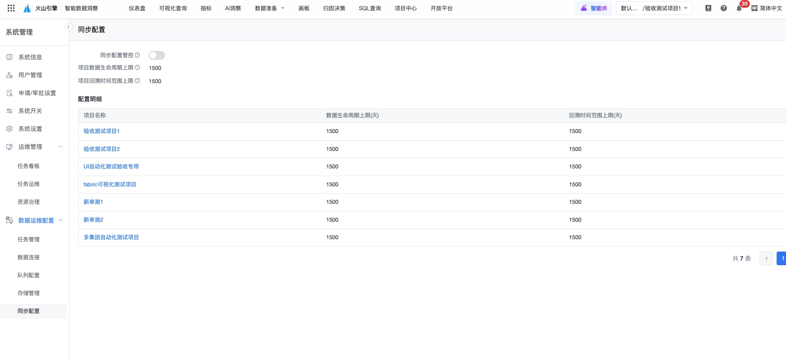Open the help question mark icon
The image size is (786, 362).
tap(724, 8)
